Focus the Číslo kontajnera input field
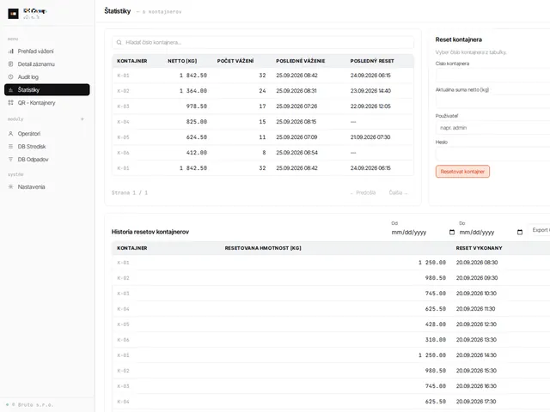This screenshot has height=412, width=550. (x=492, y=76)
